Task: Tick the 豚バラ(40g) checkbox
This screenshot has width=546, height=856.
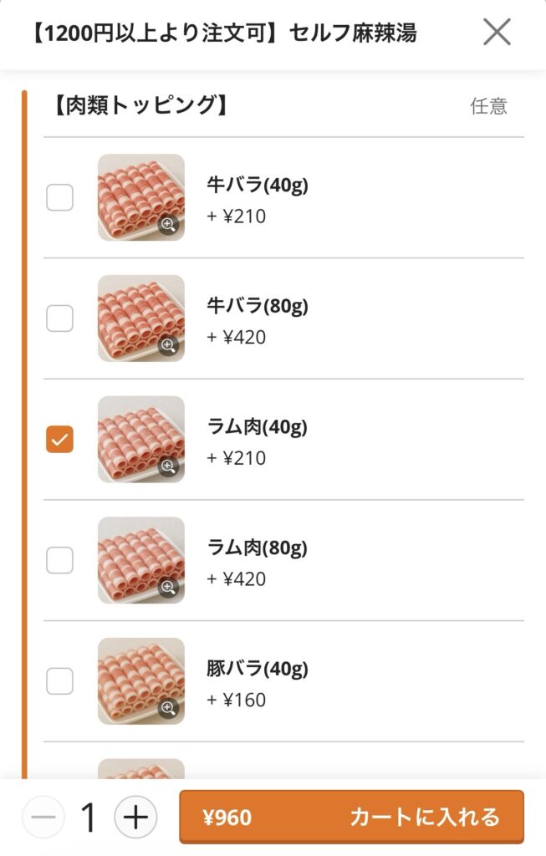Action: point(59,681)
